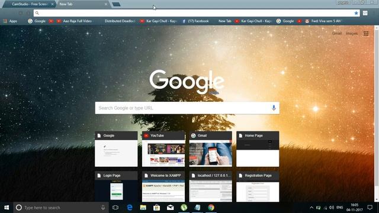
Task: Click the Cortana microphone icon
Action: pyautogui.click(x=103, y=208)
